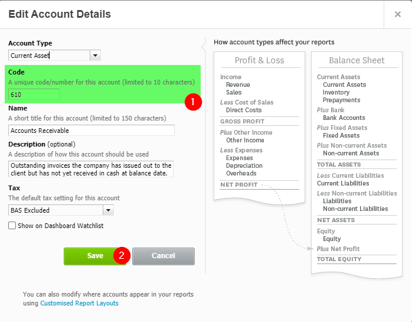Image resolution: width=412 pixels, height=322 pixels.
Task: Click the red step 2 marker
Action: [122, 255]
